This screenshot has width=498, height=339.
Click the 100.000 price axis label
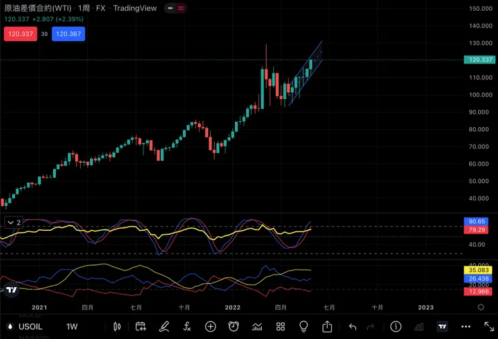pos(481,95)
